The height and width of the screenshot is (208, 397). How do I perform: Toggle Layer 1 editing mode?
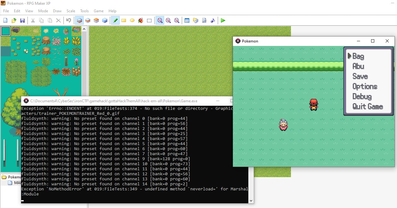coord(80,20)
